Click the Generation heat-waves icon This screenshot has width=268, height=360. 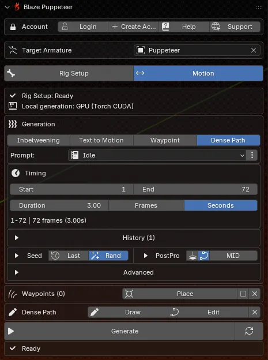13,124
